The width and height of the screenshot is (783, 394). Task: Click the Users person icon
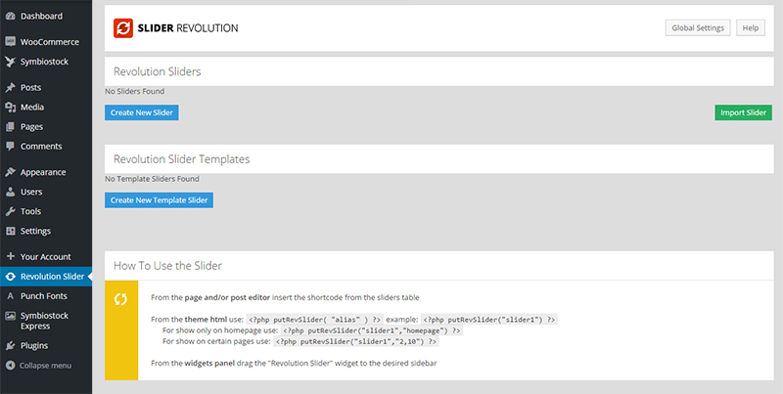click(10, 192)
